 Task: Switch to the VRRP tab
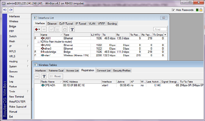pyautogui.click(x=101, y=24)
